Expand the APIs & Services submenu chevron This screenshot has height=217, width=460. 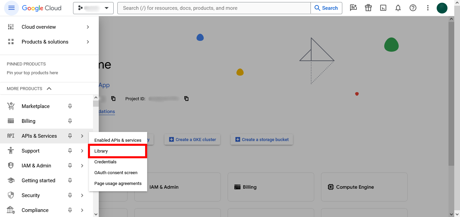pos(82,136)
